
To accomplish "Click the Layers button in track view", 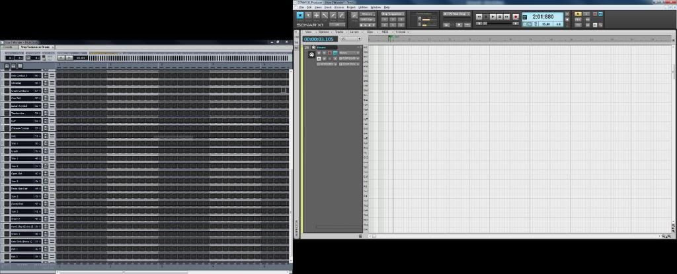I will (x=355, y=32).
